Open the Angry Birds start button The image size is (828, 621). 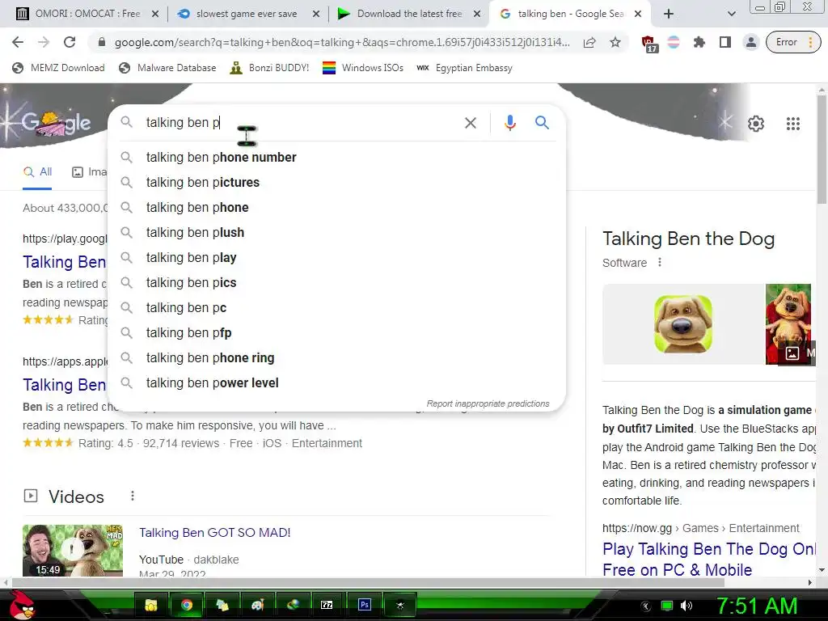22,605
